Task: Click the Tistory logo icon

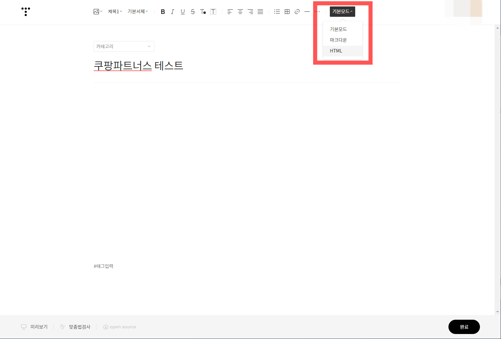Action: pos(26,11)
